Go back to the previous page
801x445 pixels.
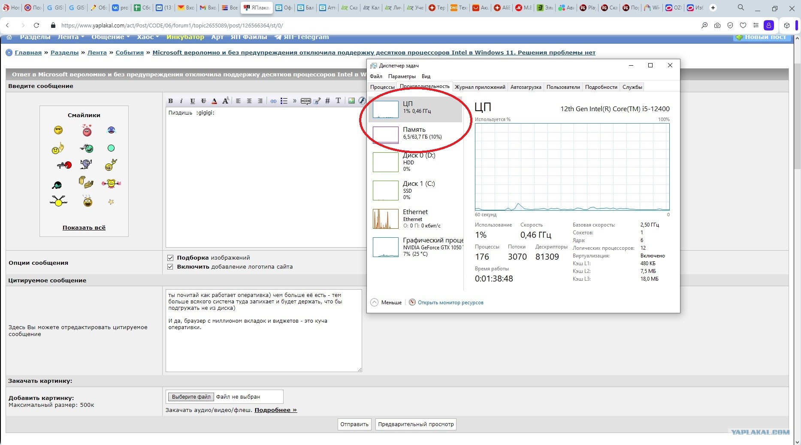[8, 25]
